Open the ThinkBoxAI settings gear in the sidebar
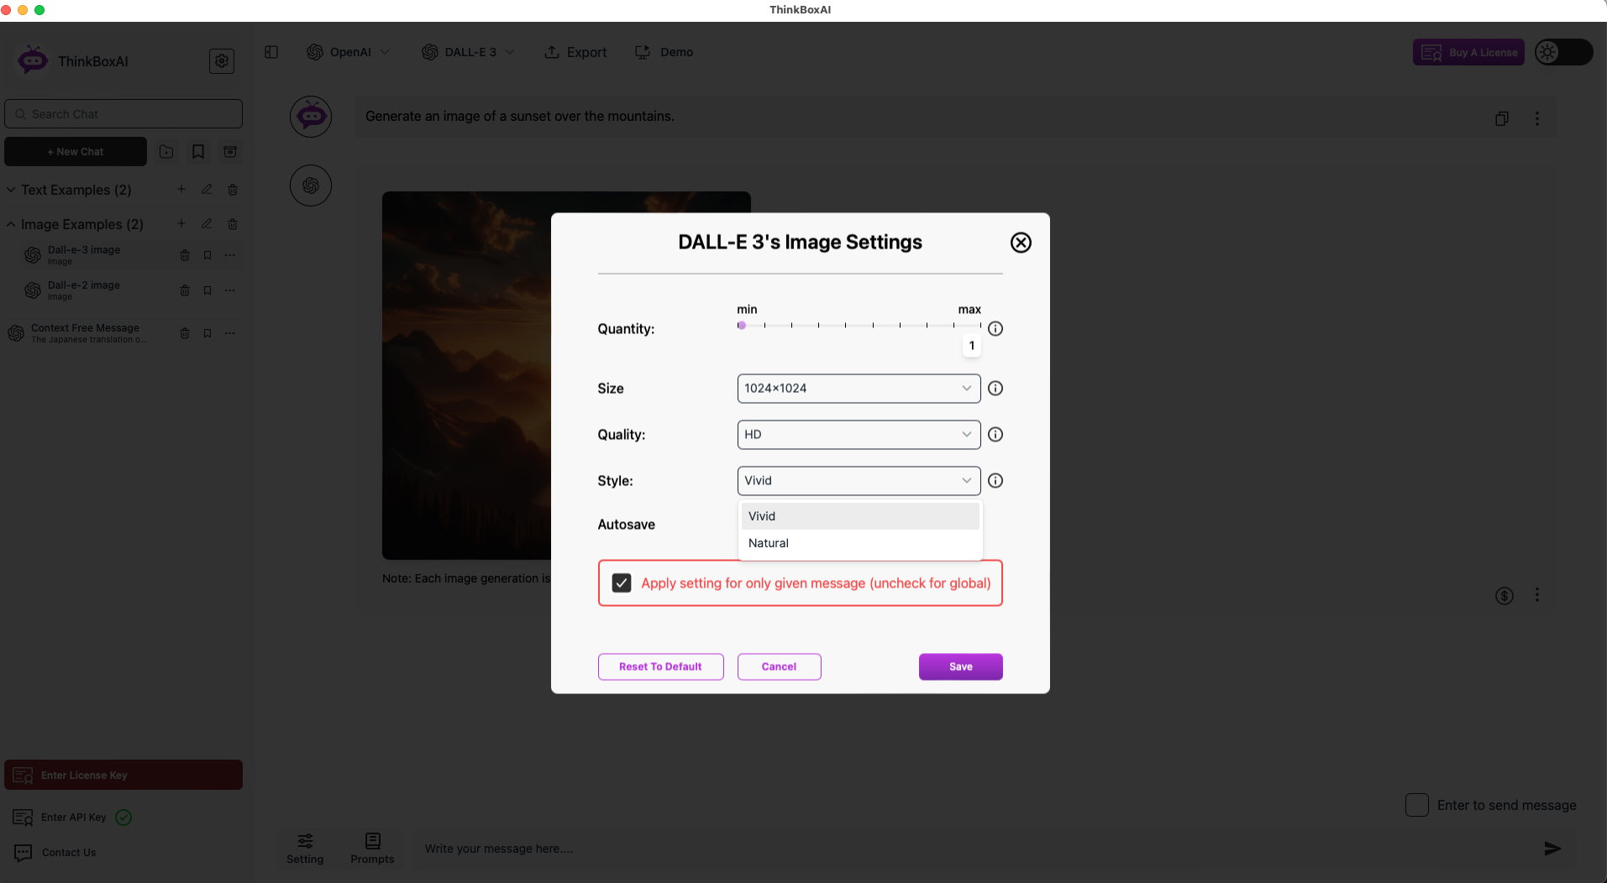1607x883 pixels. (x=222, y=61)
